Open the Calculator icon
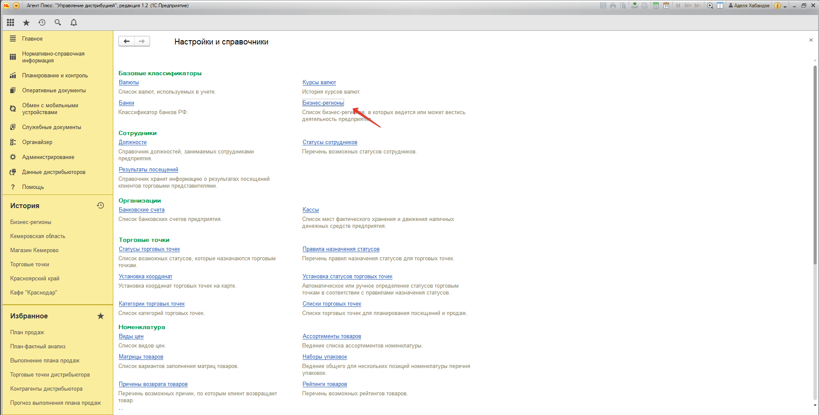The image size is (819, 415). pos(656,6)
